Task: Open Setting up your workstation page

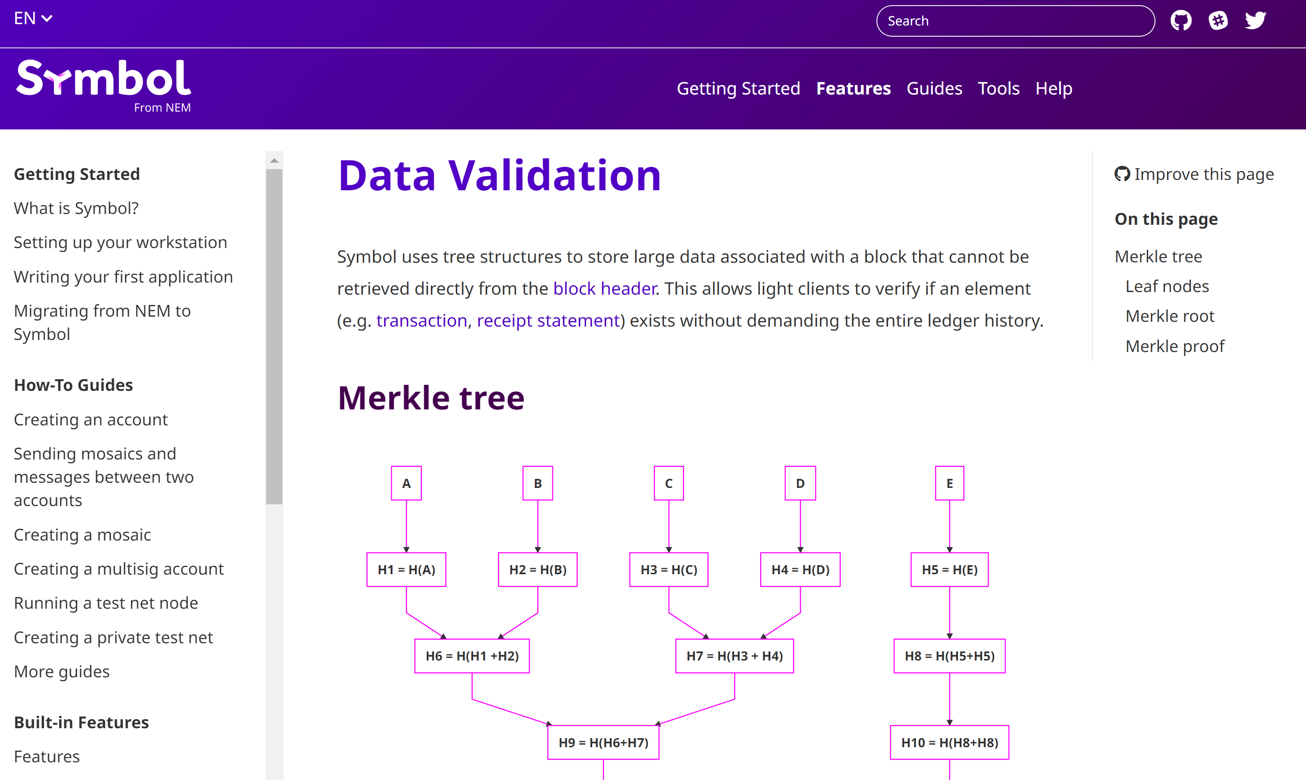Action: click(120, 242)
